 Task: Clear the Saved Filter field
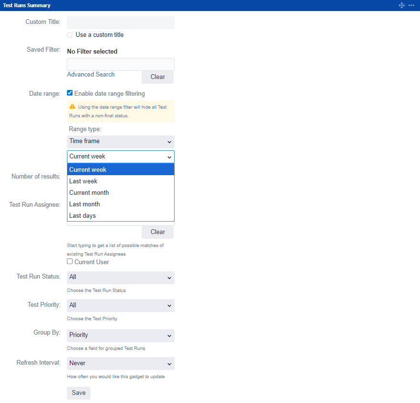pos(157,77)
